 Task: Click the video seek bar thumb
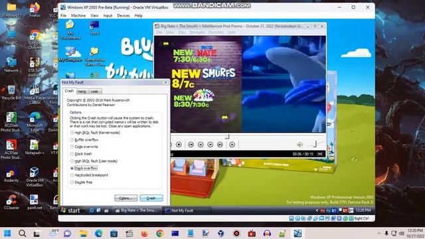tap(227, 136)
